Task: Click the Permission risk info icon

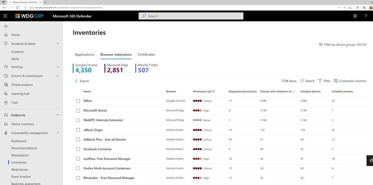Action: pos(213,91)
